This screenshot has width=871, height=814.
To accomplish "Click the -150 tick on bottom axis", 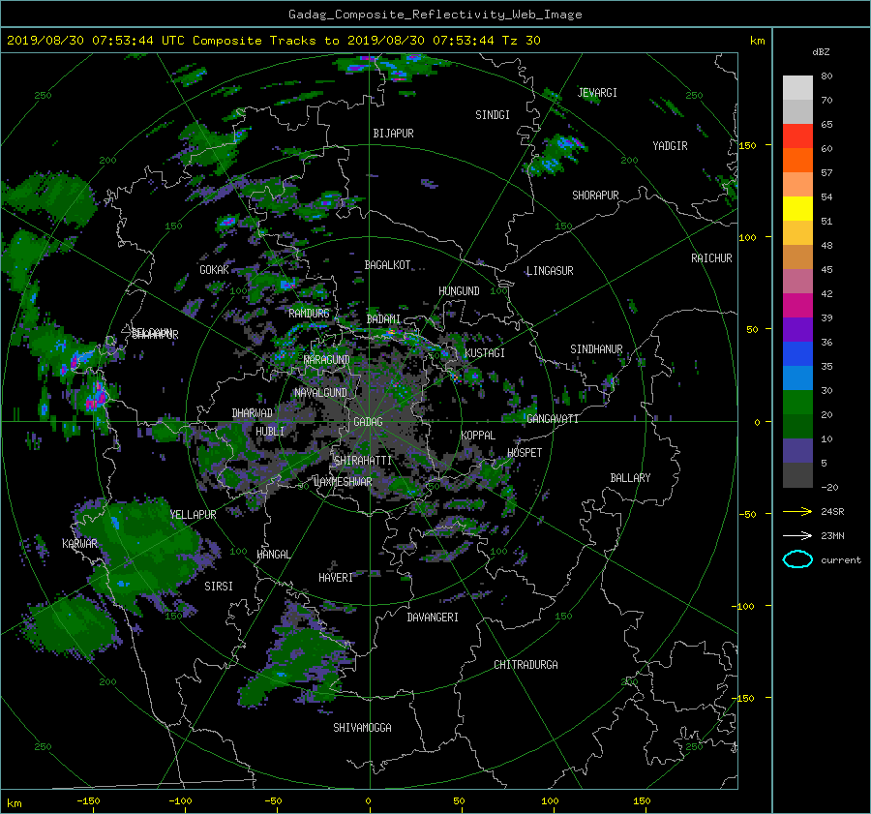I will [88, 800].
